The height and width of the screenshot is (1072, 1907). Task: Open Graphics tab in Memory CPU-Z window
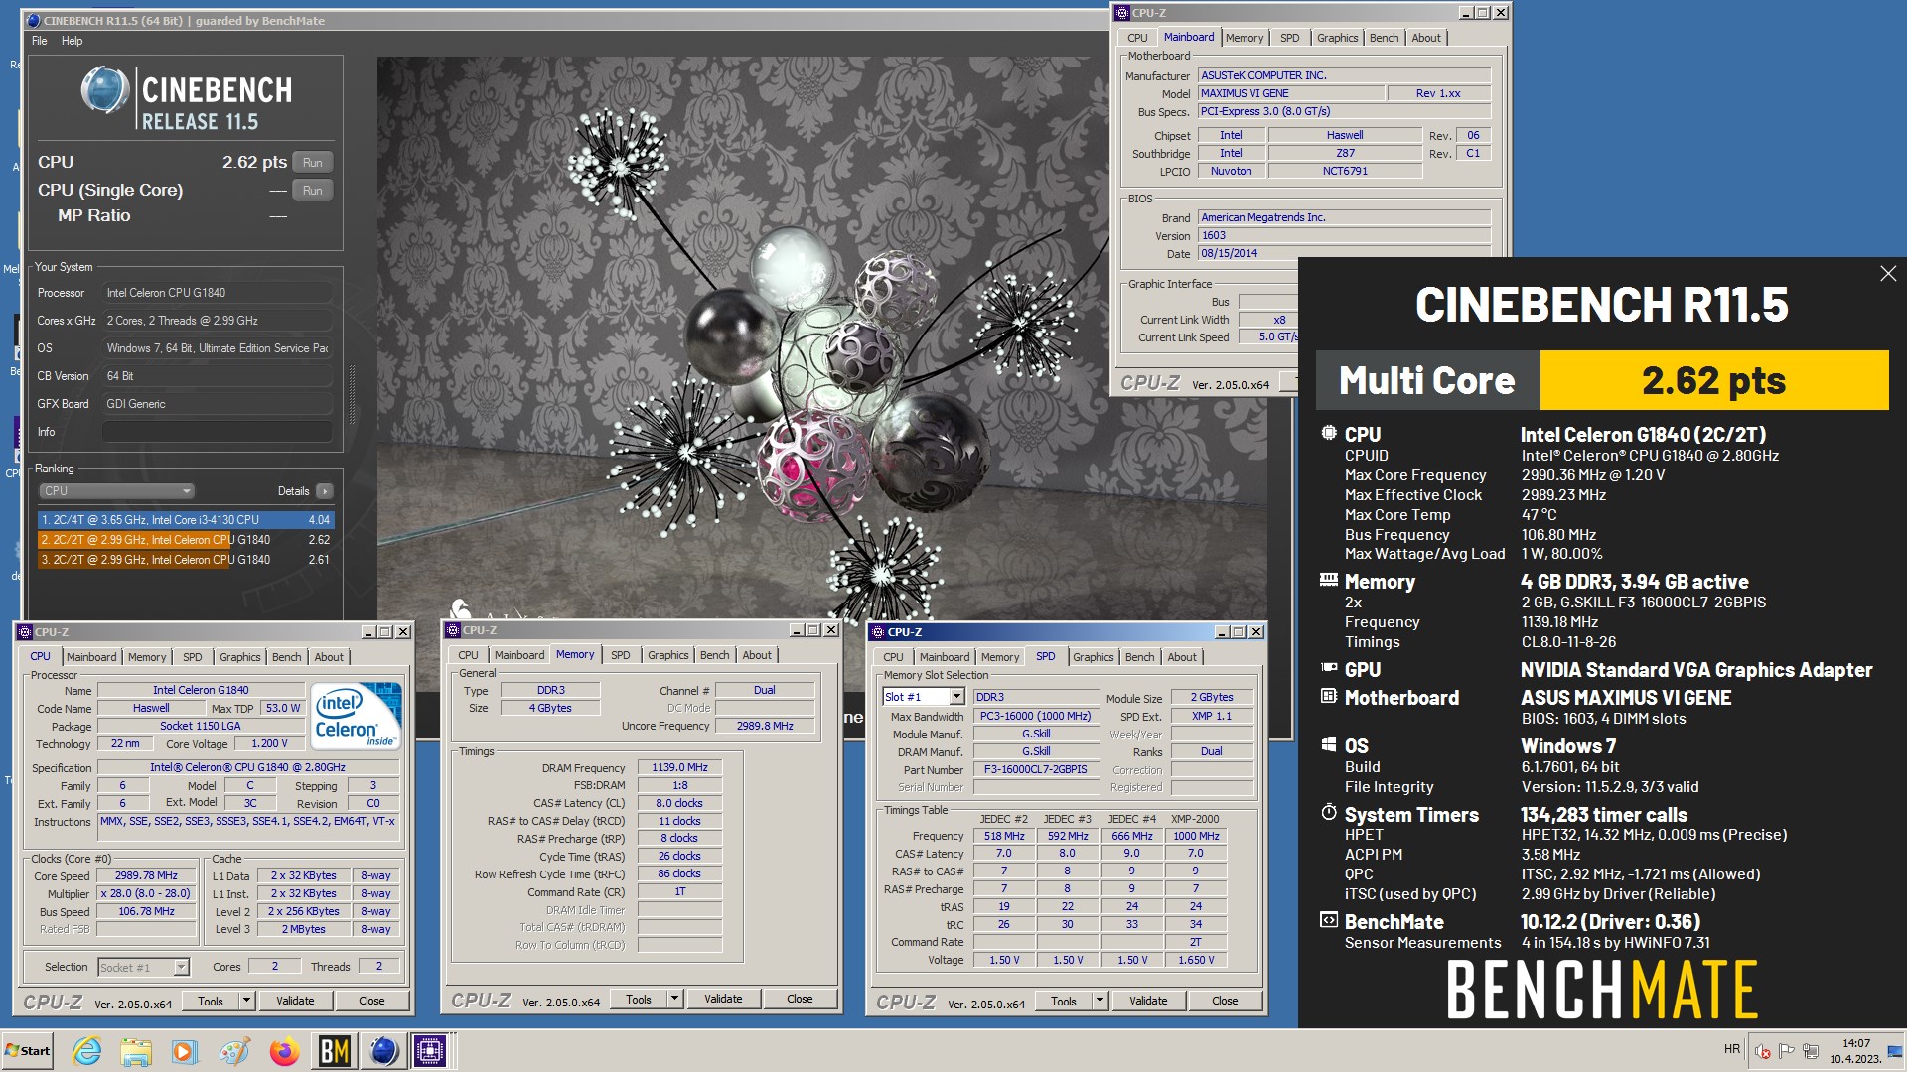(x=668, y=655)
